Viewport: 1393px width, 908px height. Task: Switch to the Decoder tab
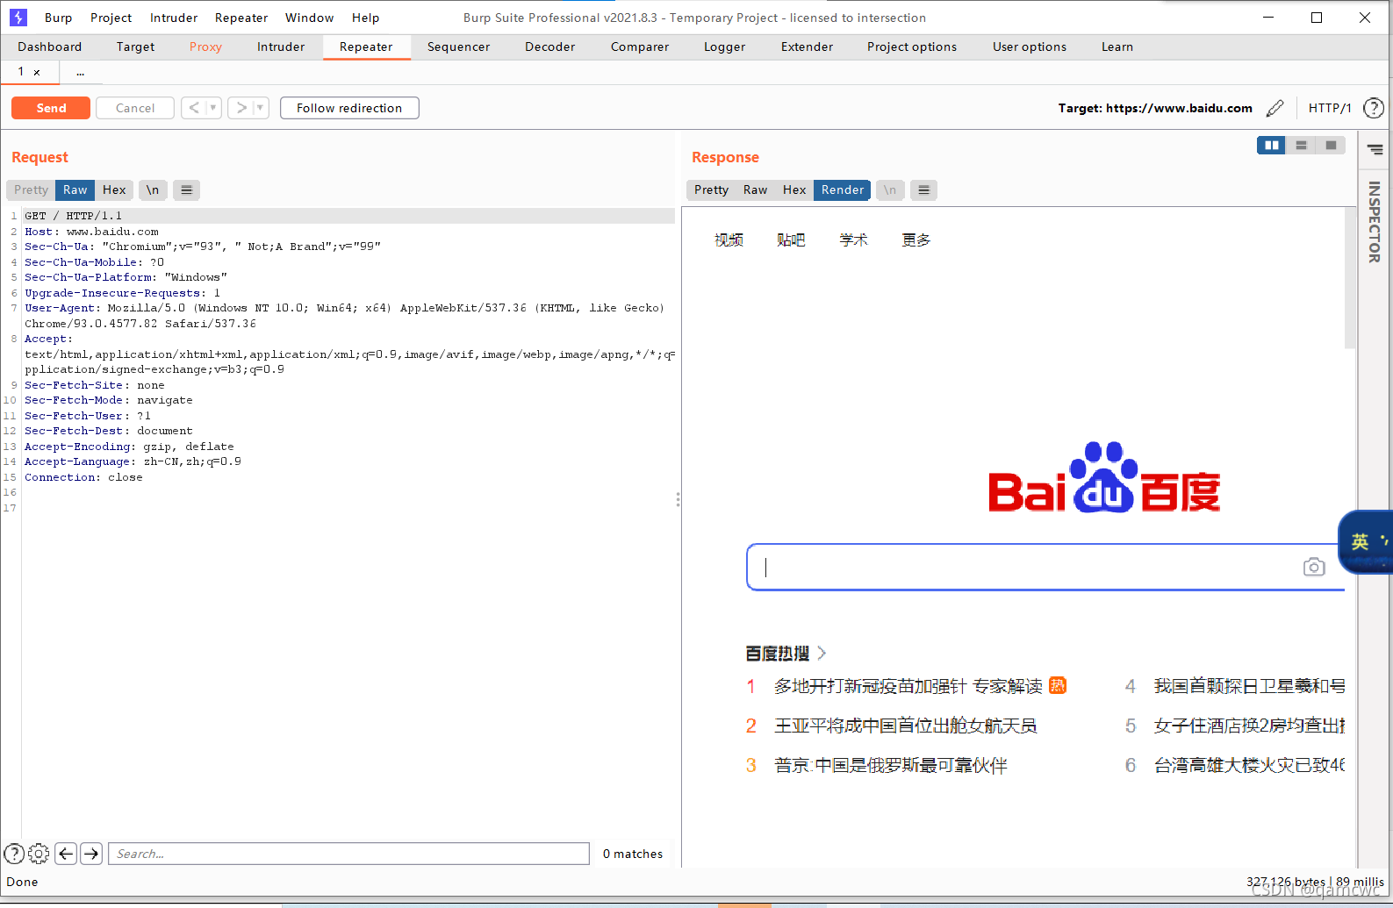click(x=549, y=46)
